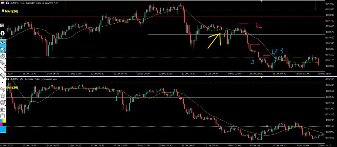The width and height of the screenshot is (337, 147).
Task: Select the cursor pointer tool
Action: point(3,49)
